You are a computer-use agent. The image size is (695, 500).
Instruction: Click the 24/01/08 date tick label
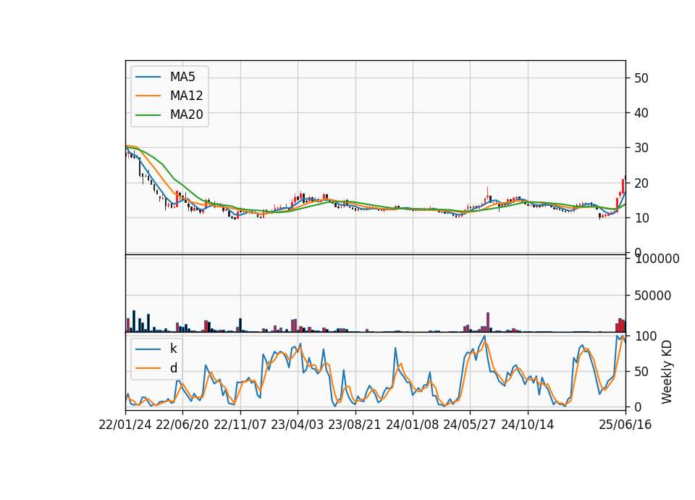tap(413, 425)
